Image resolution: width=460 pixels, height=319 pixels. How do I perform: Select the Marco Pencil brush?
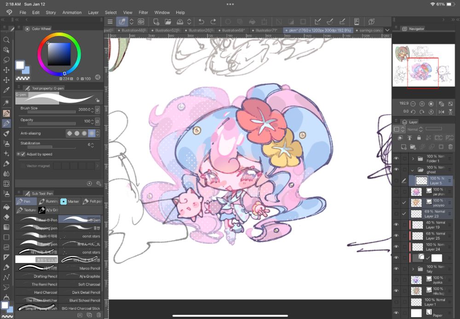pos(80,268)
